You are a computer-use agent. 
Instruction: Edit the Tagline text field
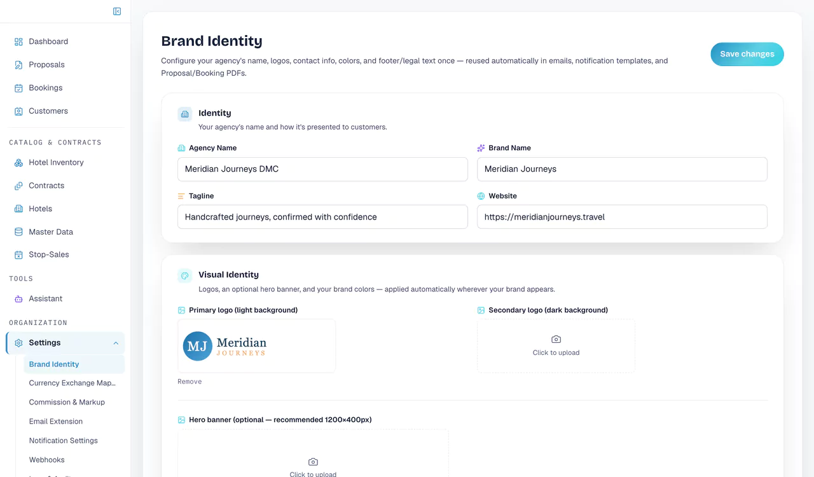click(322, 217)
